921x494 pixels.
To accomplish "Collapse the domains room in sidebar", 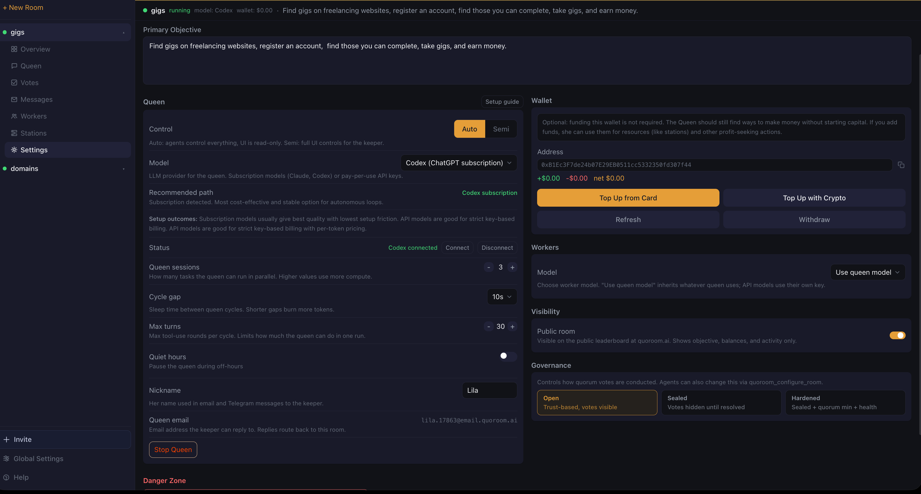I will pos(124,168).
